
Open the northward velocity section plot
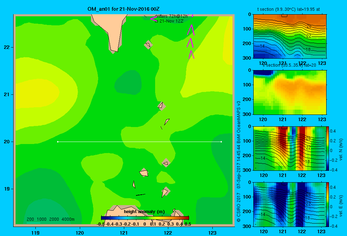(290, 148)
